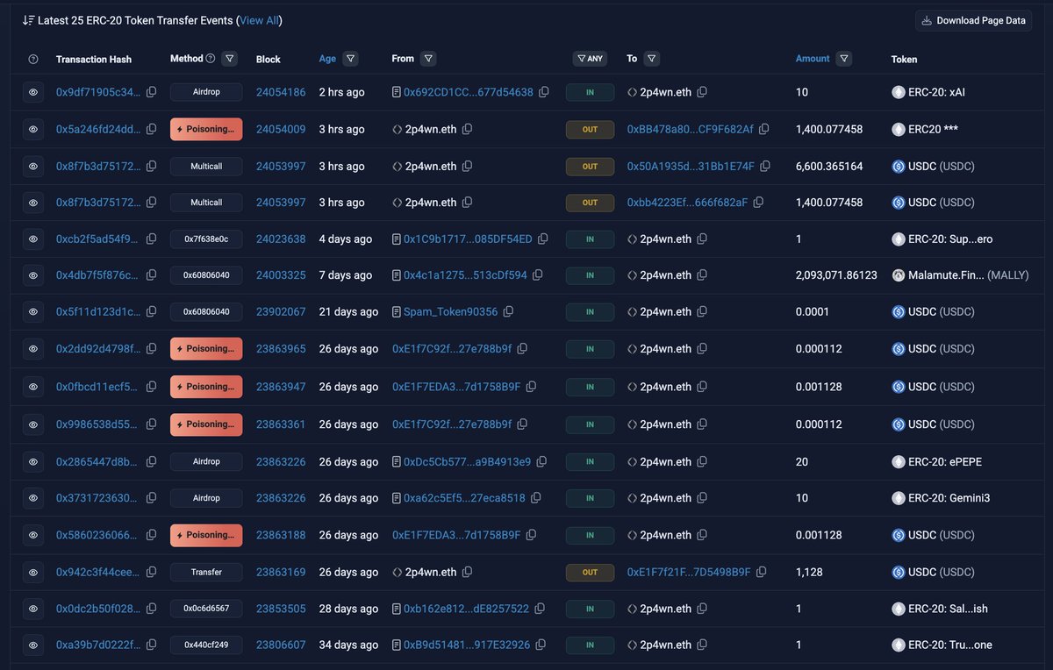Copy address 0x4c1a1275...513cDf594
The width and height of the screenshot is (1053, 670).
click(x=538, y=275)
